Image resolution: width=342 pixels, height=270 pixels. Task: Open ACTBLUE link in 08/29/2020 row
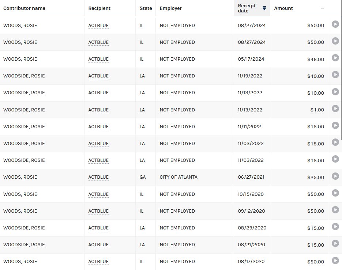point(98,228)
